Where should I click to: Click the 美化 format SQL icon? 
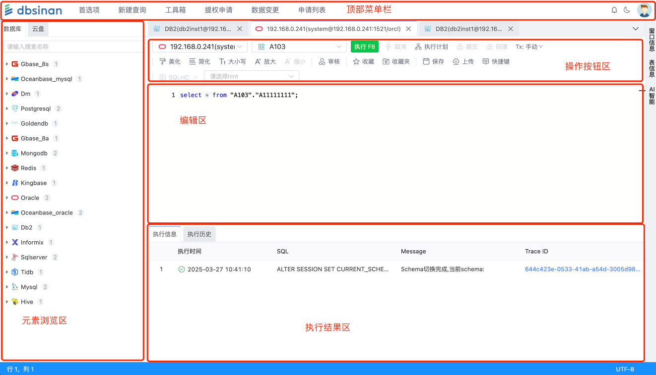162,61
